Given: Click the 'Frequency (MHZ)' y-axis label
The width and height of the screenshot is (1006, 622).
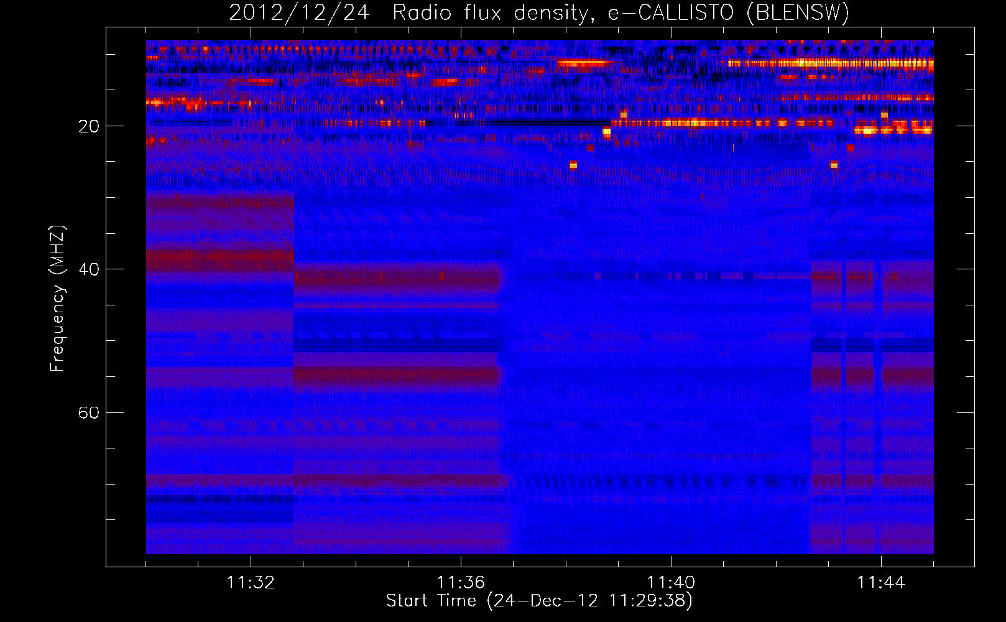Looking at the screenshot, I should pos(57,299).
